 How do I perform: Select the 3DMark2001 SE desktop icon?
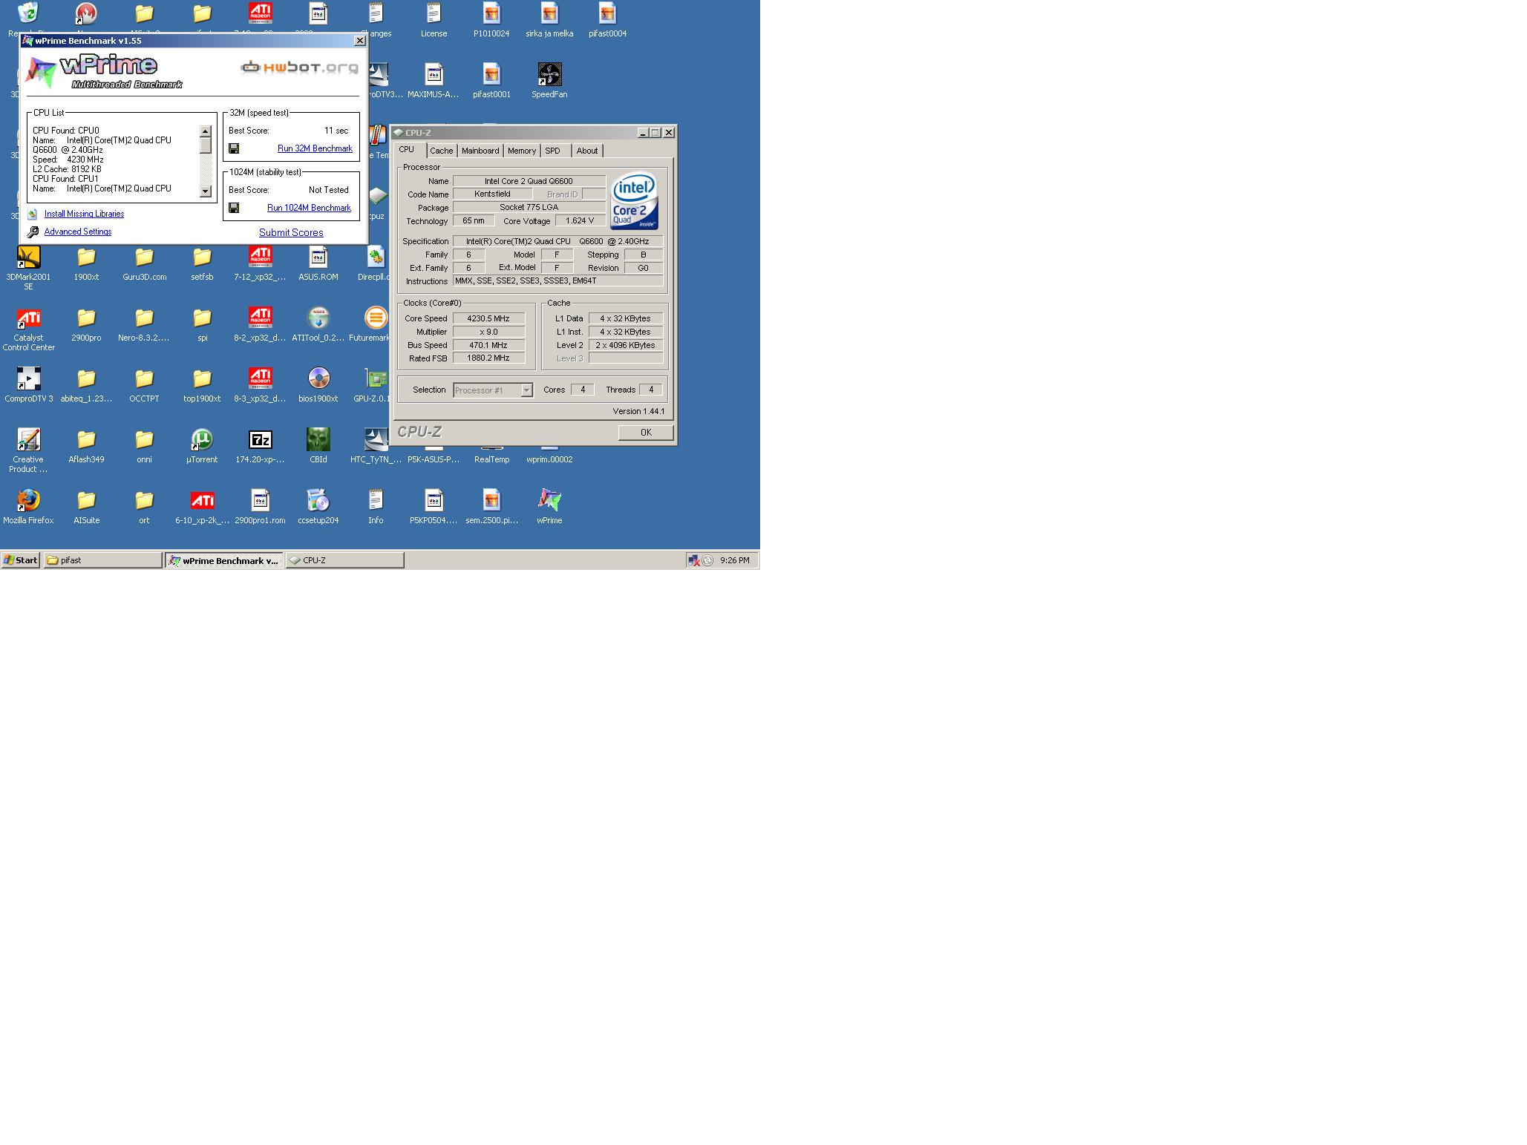28,269
